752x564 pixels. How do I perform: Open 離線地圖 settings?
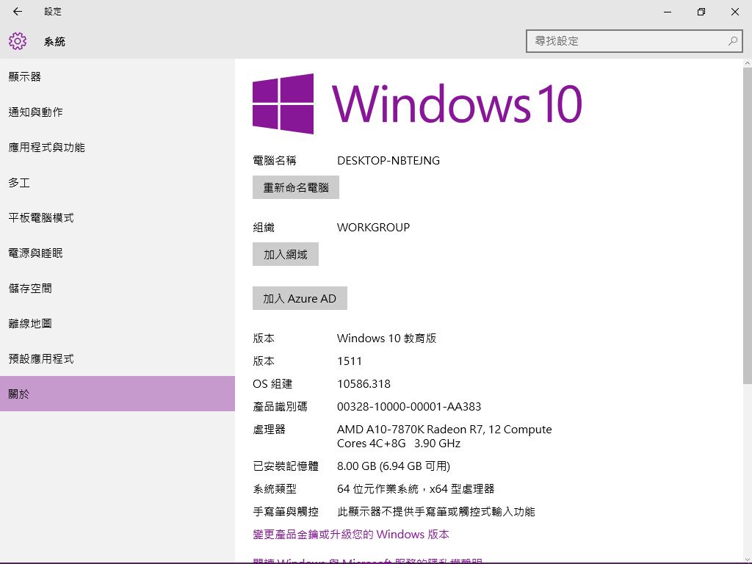coord(117,324)
